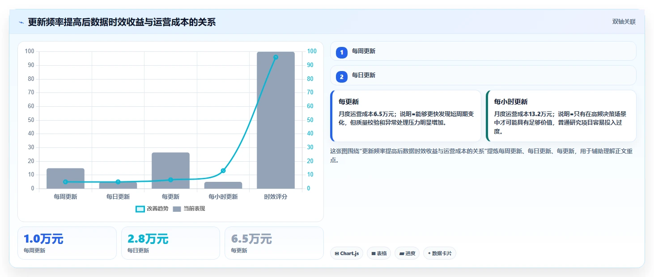Select the 1.0万元 每周更新 data card
Viewport: 654px width, 277px height.
pos(67,243)
